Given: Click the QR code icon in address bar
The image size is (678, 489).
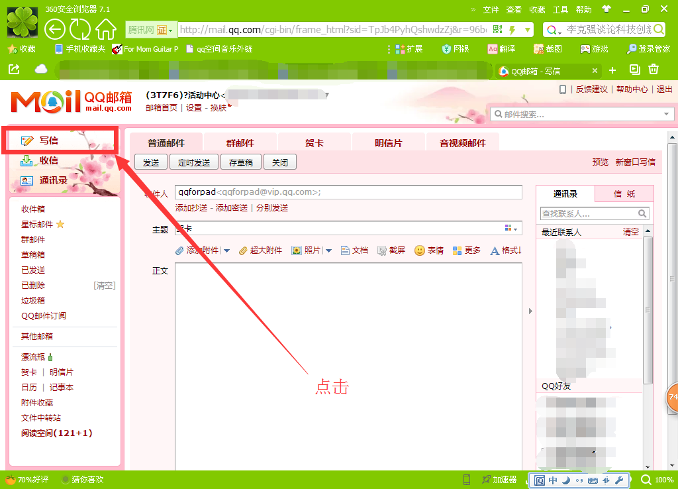Looking at the screenshot, I should pos(498,29).
